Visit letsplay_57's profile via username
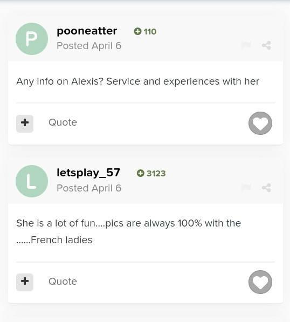The image size is (290, 322). point(88,173)
